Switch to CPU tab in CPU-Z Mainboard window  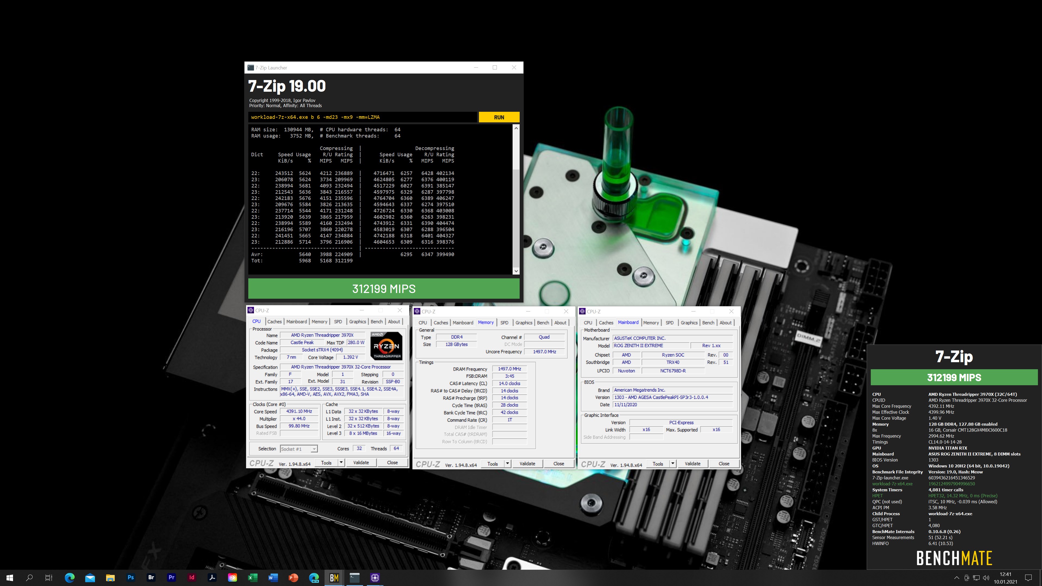588,323
